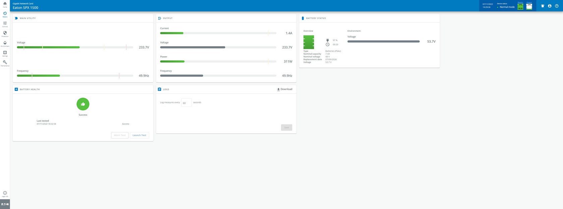Click the header time 19:29:30

pyautogui.click(x=487, y=7)
